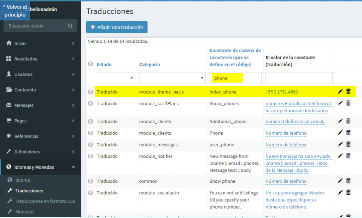Edit the Additional_phone translation via pencil icon
The width and height of the screenshot is (362, 218).
tap(340, 121)
